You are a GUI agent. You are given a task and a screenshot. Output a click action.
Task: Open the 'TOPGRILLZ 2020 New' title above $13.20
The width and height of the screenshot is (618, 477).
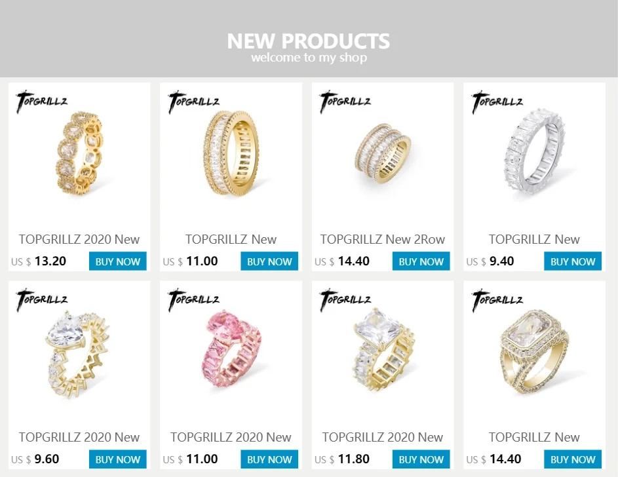[79, 239]
